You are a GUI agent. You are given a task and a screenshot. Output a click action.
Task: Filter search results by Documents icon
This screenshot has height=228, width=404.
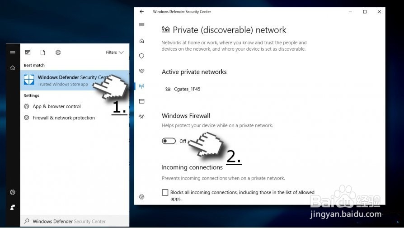[43, 52]
